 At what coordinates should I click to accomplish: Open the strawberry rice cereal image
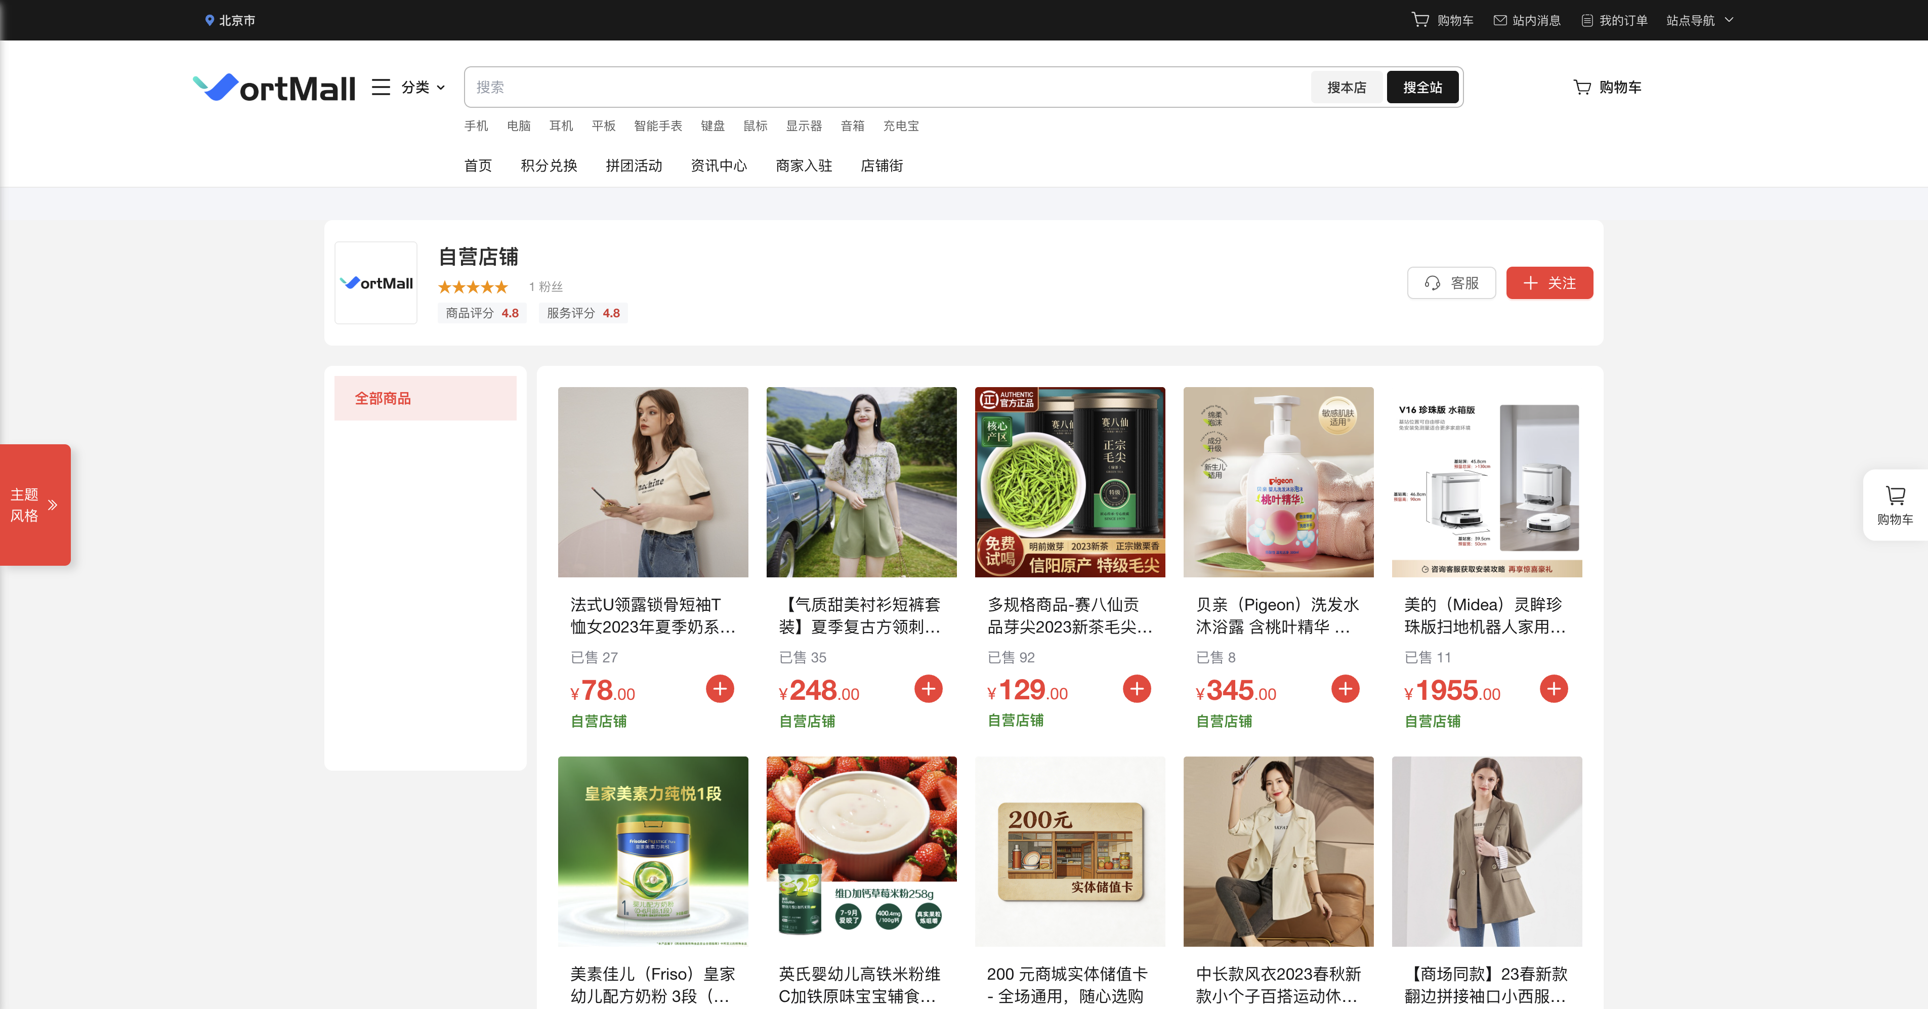point(861,851)
